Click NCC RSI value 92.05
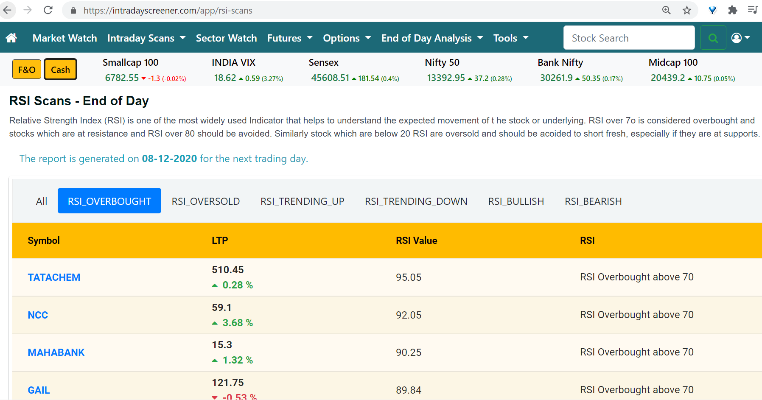The image size is (762, 400). click(x=409, y=315)
